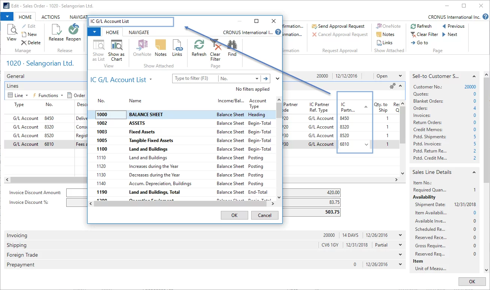This screenshot has width=490, height=290.
Task: Click the Type to filter input field
Action: (195, 79)
